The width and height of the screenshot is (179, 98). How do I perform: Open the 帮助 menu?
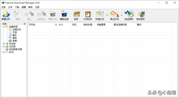(31, 7)
